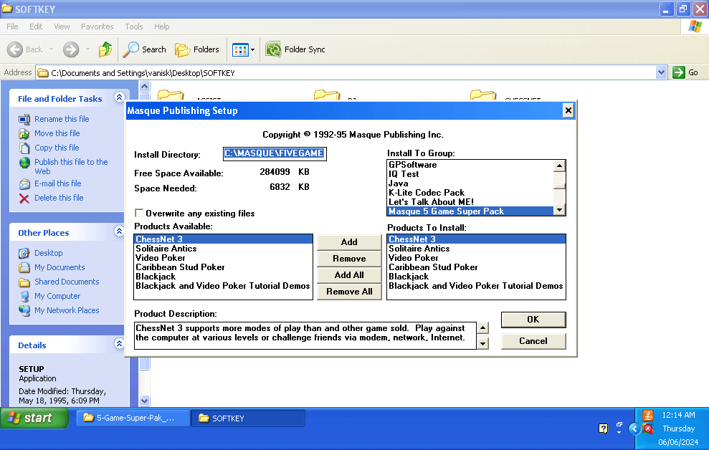This screenshot has width=709, height=450.
Task: Click the My Computer icon
Action: [x=24, y=297]
